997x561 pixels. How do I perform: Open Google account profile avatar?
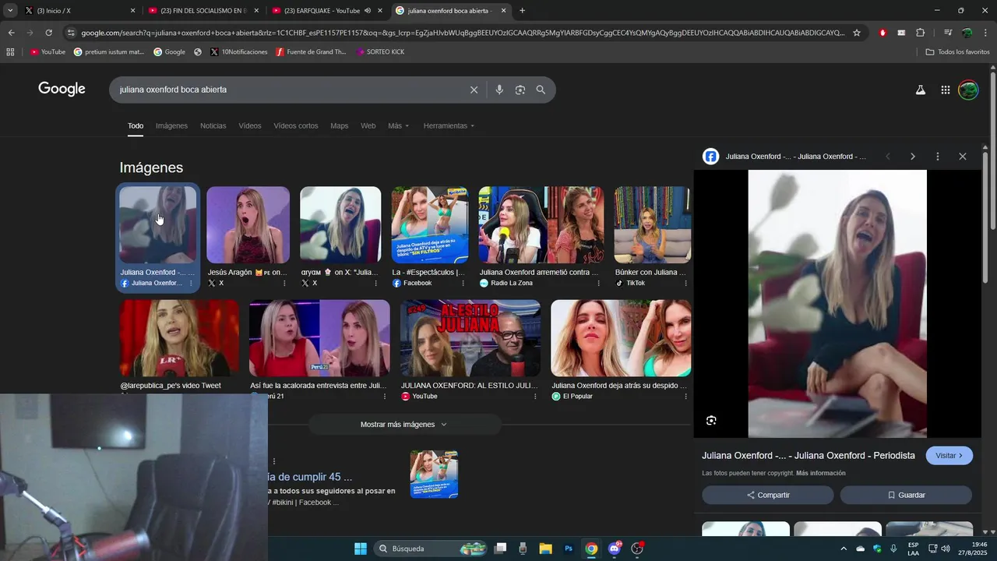click(x=968, y=90)
